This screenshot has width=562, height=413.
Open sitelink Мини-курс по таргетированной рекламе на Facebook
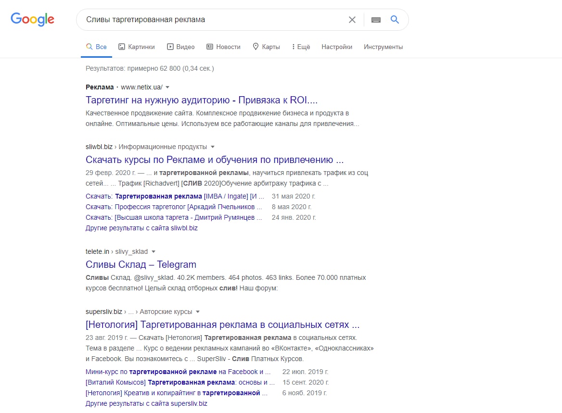[178, 372]
